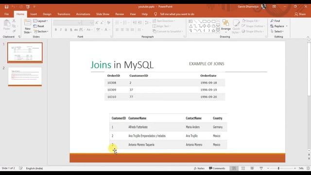Switch to the Slide Show tab
Viewport: 311px width, 175px height.
(103, 14)
